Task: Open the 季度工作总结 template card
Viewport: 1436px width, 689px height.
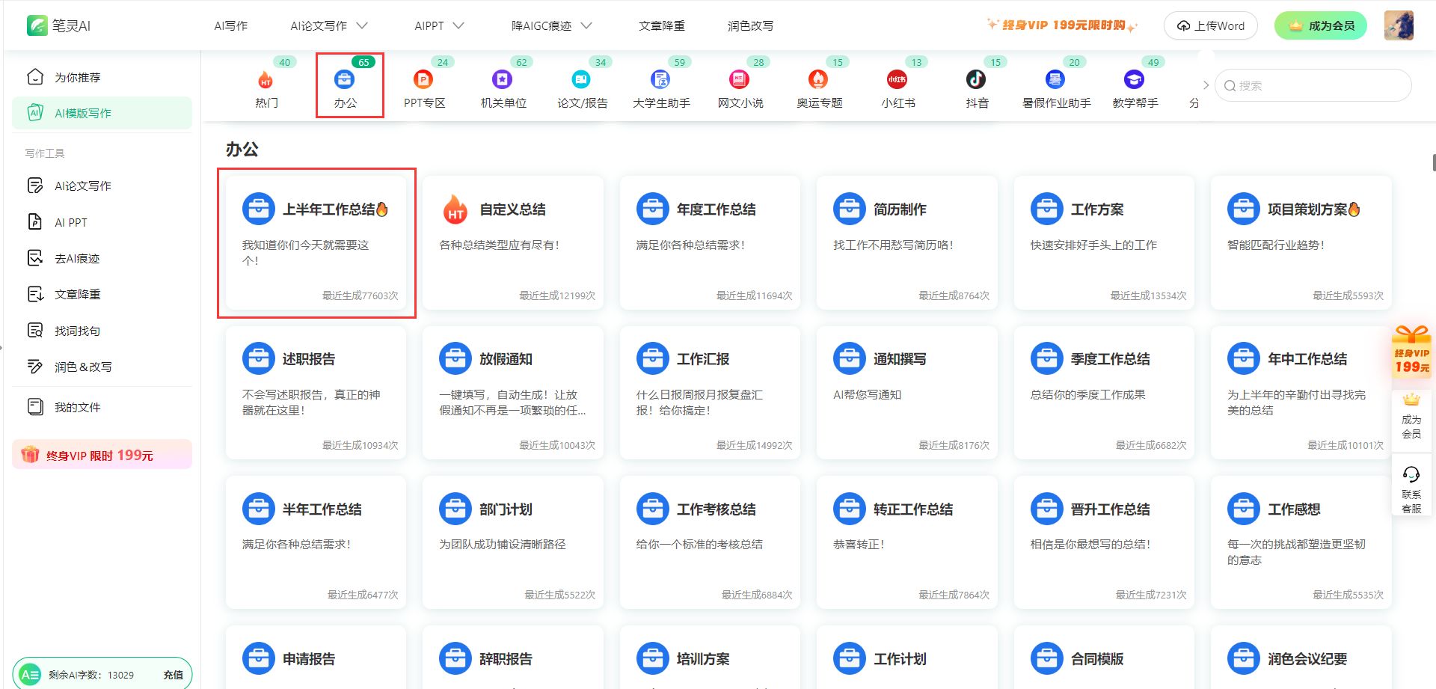Action: 1105,392
